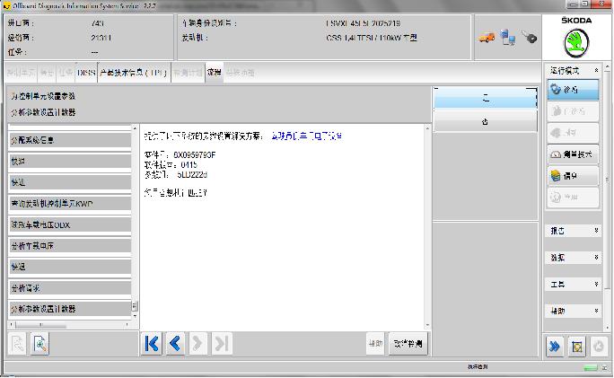Click the greyed-out 控制单元 tab

tap(22, 73)
